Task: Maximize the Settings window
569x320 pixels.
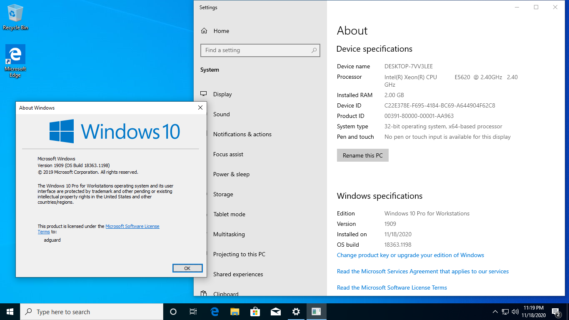Action: point(536,7)
